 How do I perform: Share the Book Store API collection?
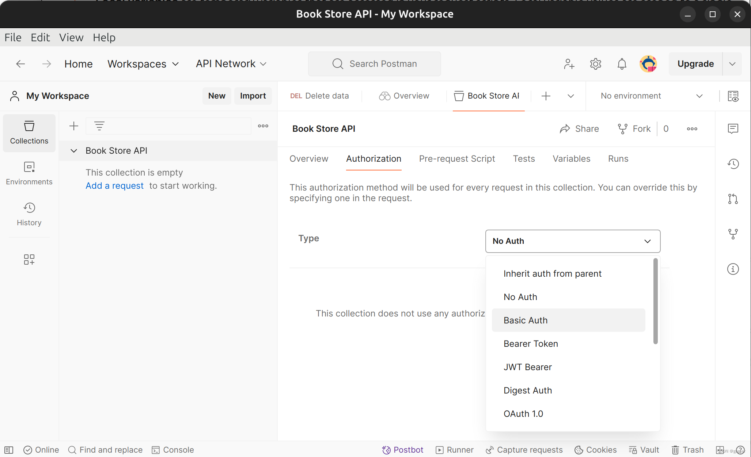tap(579, 129)
